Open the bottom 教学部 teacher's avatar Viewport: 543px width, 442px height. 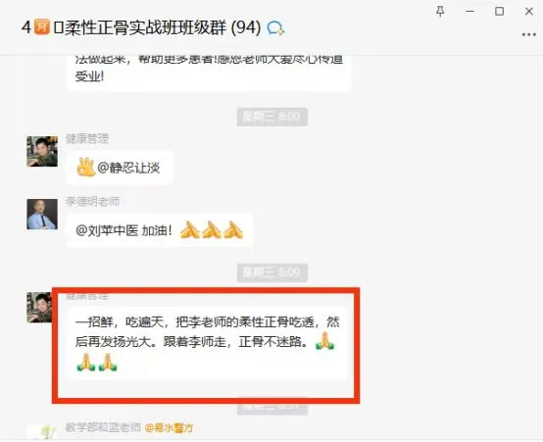(42, 432)
